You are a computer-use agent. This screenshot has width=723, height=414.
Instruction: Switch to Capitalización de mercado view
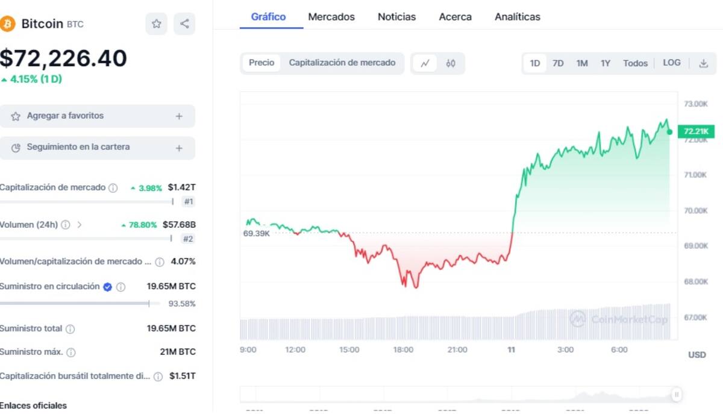pyautogui.click(x=342, y=63)
